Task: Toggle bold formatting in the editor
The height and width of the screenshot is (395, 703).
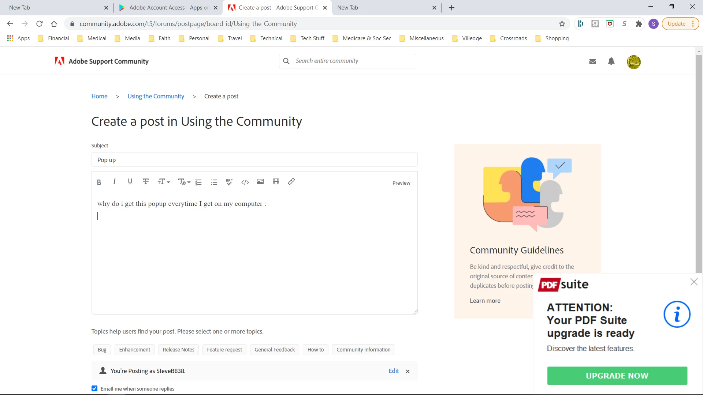Action: pyautogui.click(x=99, y=182)
